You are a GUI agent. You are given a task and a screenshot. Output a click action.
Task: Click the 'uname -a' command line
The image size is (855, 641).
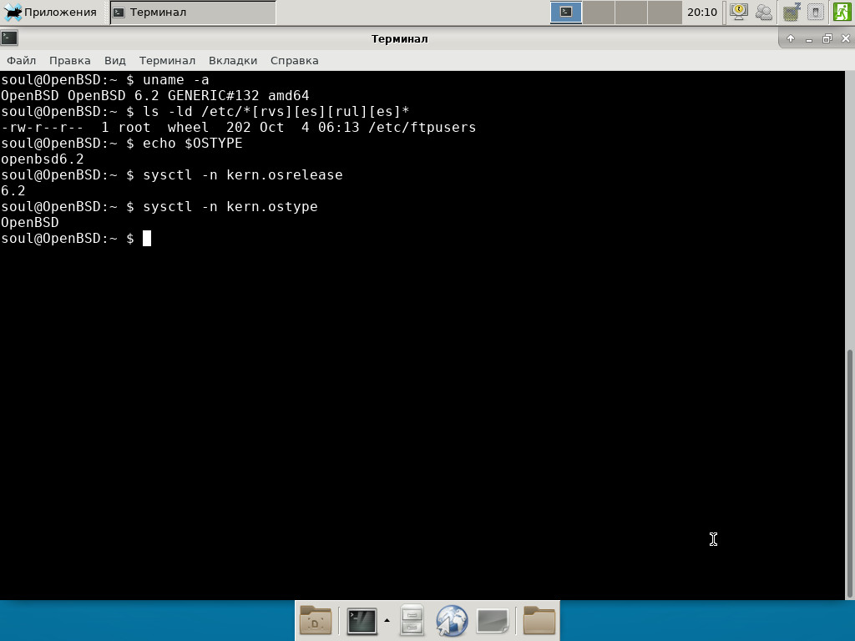click(x=175, y=80)
